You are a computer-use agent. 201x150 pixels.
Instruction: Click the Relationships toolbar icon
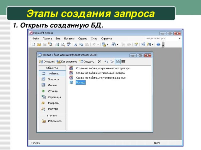[143, 44]
